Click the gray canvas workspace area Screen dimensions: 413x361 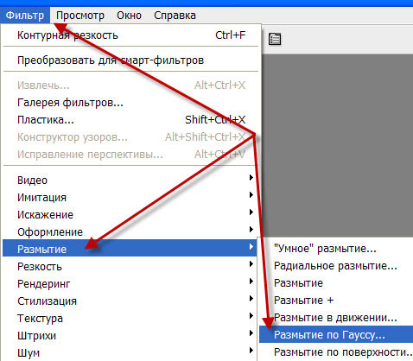pyautogui.click(x=338, y=144)
